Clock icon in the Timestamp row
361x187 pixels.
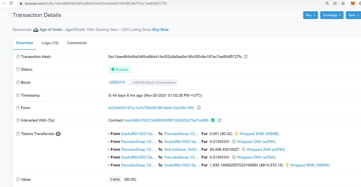pos(110,96)
